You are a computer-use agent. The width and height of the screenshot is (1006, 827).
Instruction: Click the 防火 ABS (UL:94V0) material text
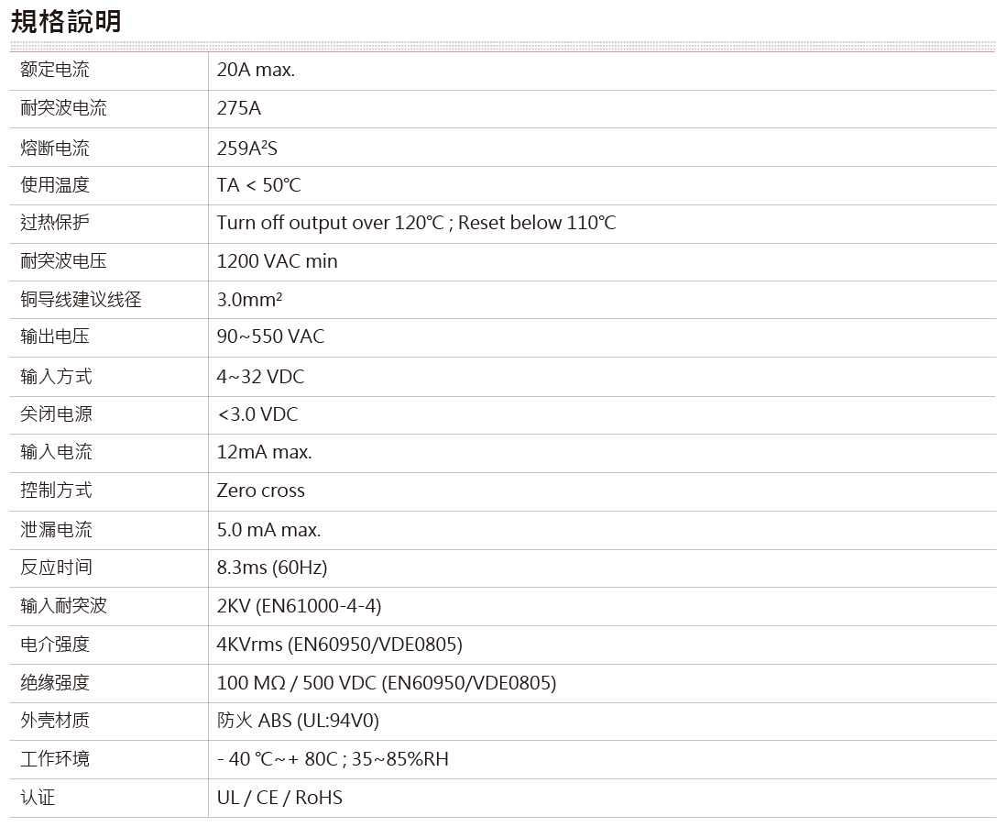[x=298, y=721]
